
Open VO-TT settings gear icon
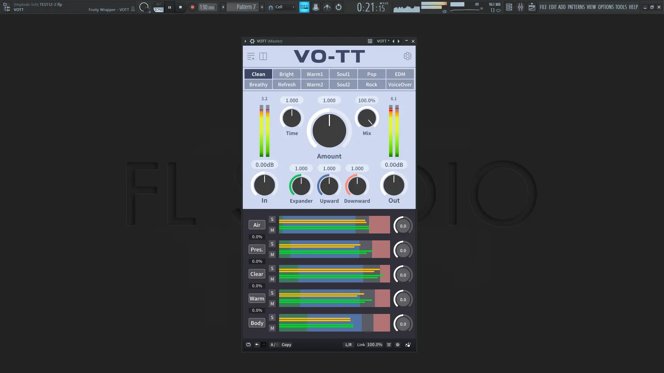tap(407, 56)
